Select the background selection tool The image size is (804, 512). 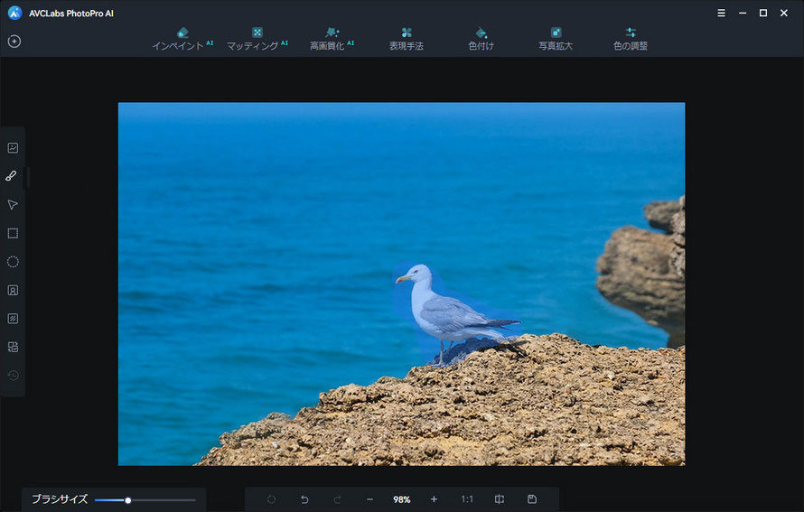click(x=13, y=319)
